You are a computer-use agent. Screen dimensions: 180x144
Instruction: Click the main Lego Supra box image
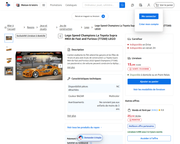coord(39,66)
